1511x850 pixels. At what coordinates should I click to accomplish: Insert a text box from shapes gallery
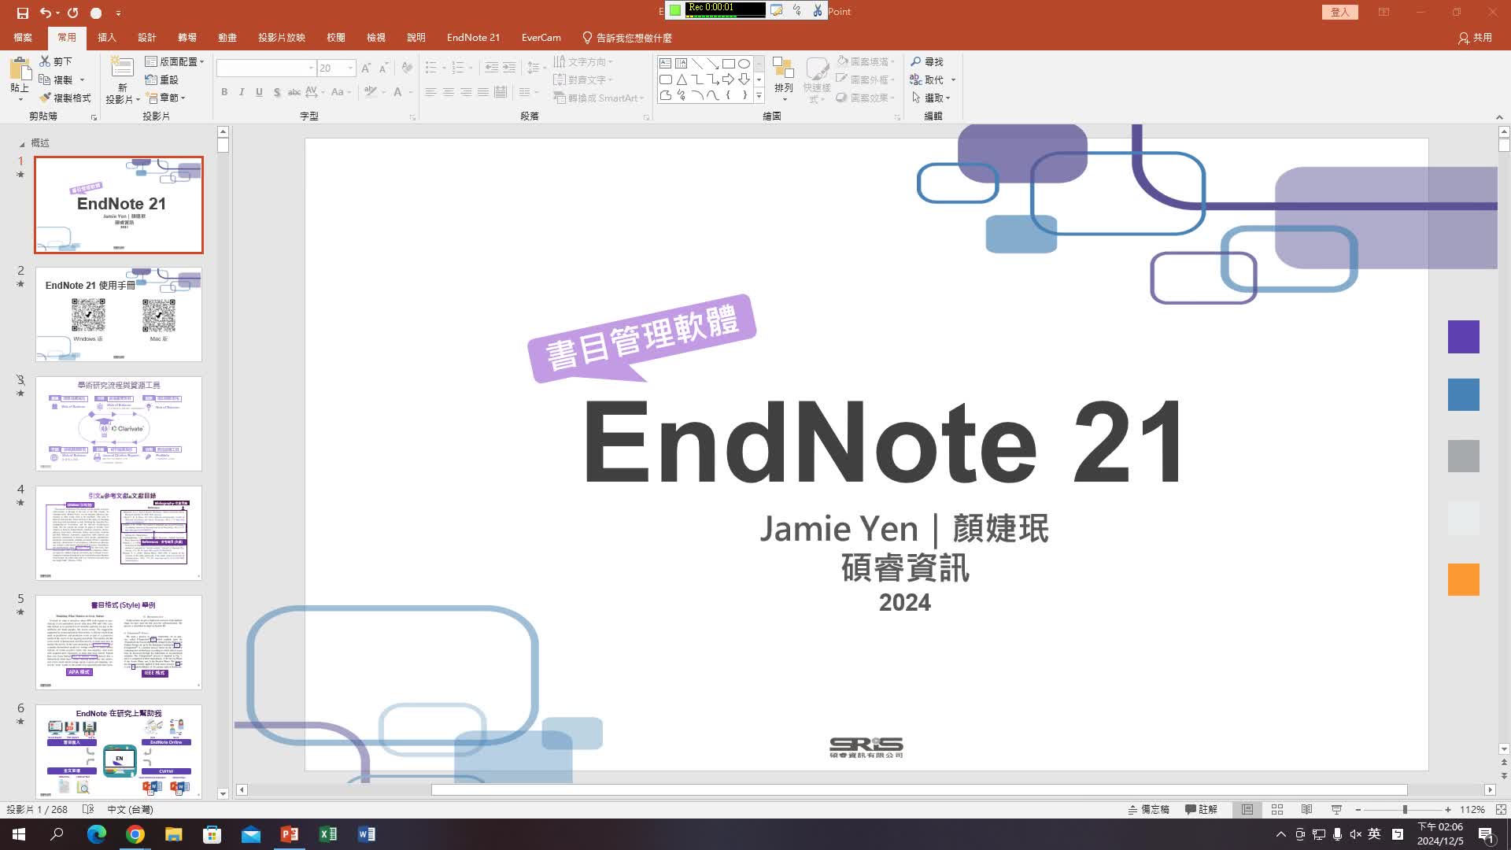(x=665, y=63)
